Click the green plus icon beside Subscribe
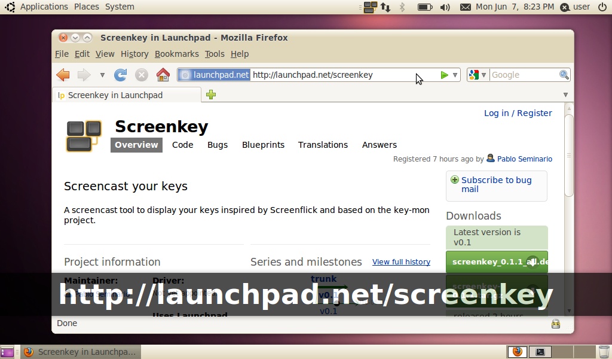 455,180
